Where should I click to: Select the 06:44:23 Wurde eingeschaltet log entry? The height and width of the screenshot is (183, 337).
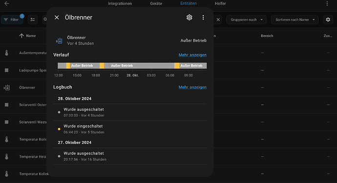click(x=130, y=129)
